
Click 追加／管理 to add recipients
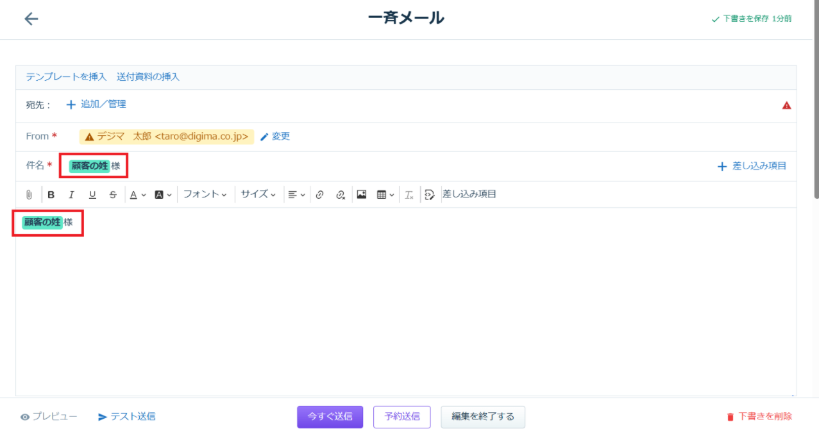96,104
